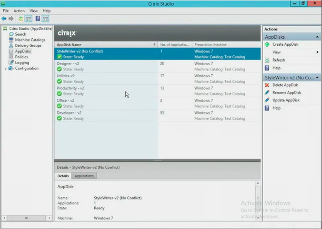322x229 pixels.
Task: Click the green Create AppDisk plus icon
Action: (267, 44)
